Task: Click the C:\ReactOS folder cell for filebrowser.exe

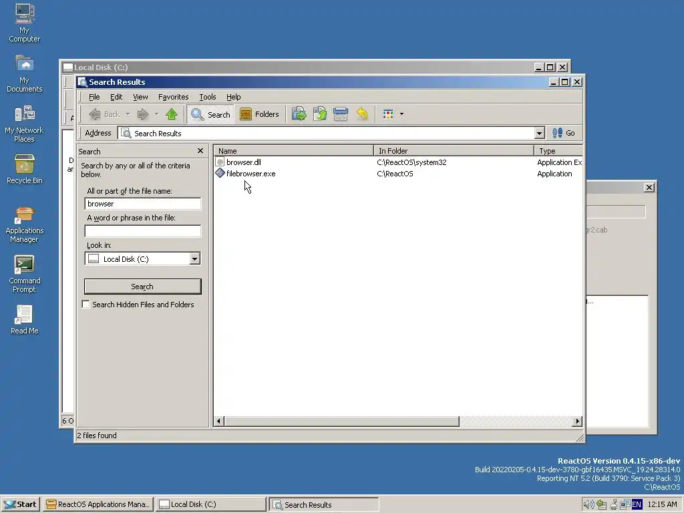Action: click(x=395, y=174)
